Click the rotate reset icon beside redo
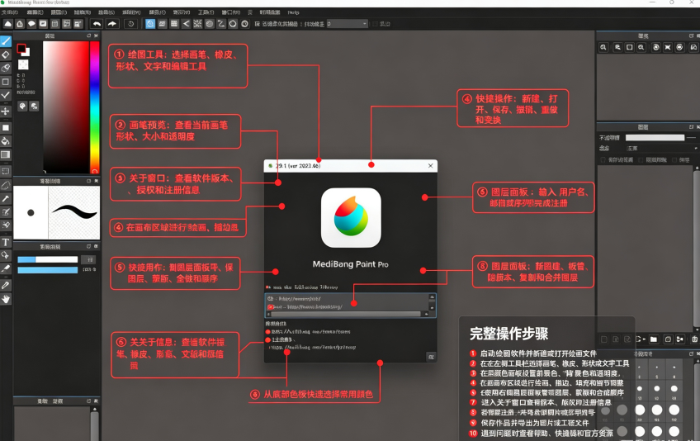This screenshot has height=441, width=700. (x=130, y=24)
